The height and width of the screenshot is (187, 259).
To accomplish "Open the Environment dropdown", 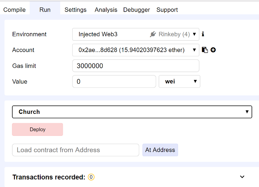I will pos(136,34).
